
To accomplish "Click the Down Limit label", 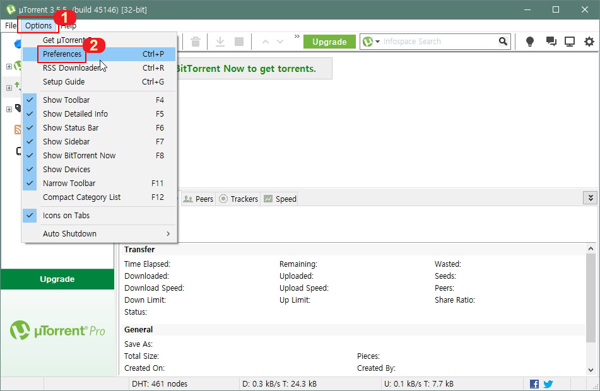I will click(145, 300).
